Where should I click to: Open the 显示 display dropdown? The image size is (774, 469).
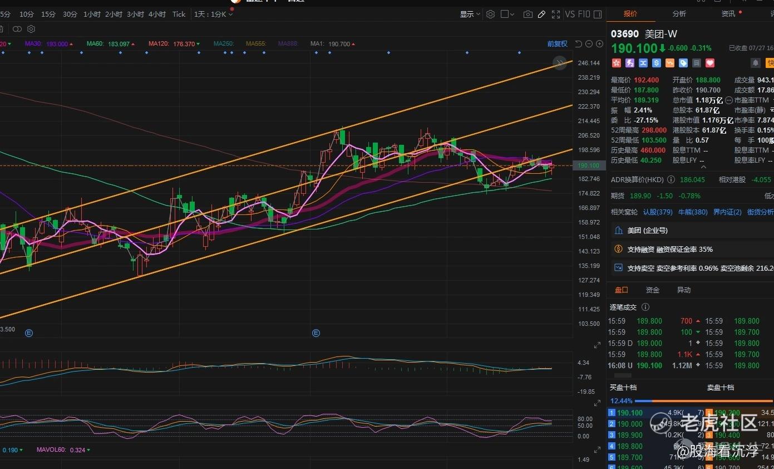tap(470, 14)
